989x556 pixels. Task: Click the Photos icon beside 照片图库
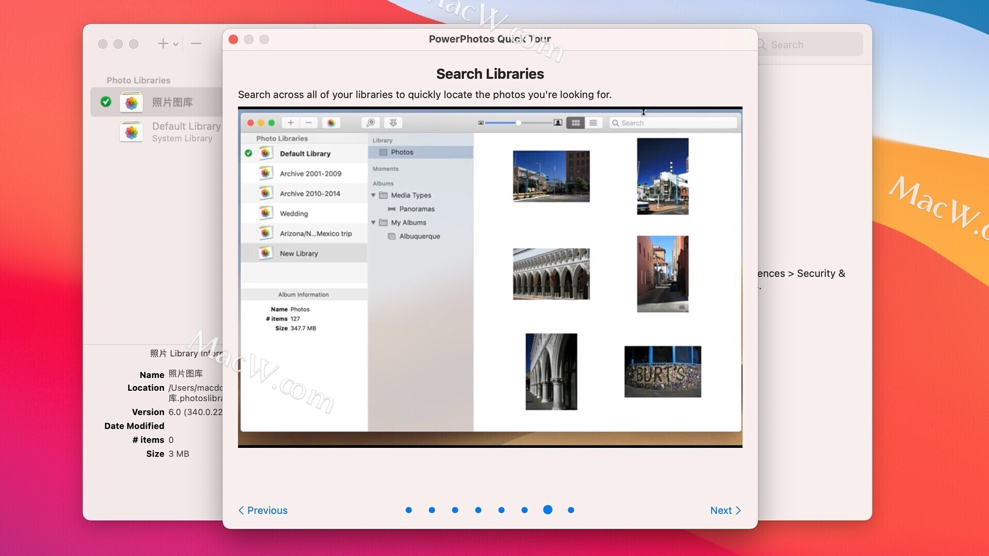pyautogui.click(x=131, y=102)
